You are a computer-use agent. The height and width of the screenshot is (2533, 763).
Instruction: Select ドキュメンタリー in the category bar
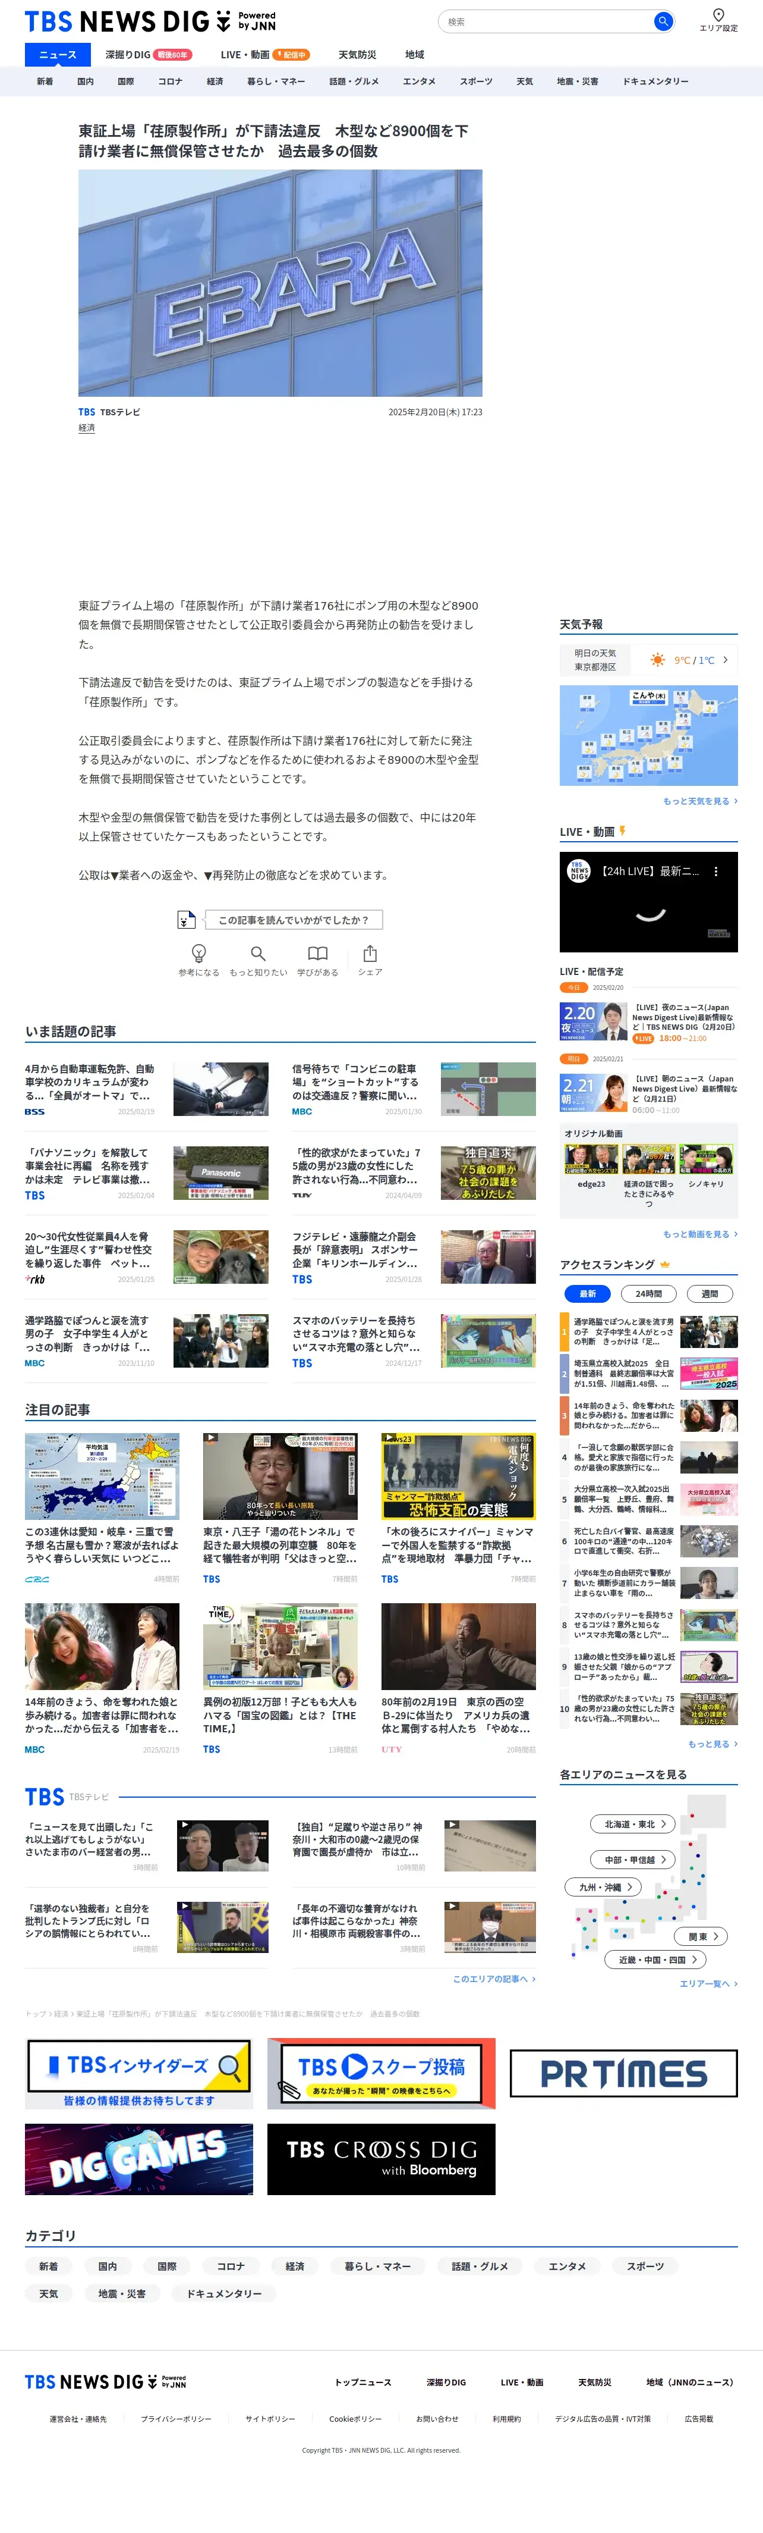point(655,81)
